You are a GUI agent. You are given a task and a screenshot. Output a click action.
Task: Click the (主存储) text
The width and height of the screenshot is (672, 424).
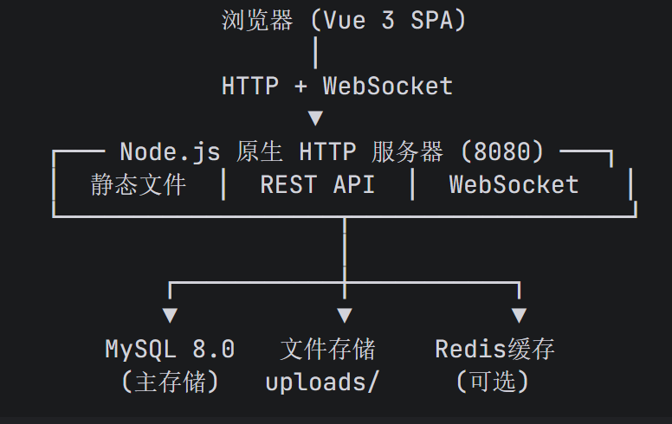click(170, 382)
